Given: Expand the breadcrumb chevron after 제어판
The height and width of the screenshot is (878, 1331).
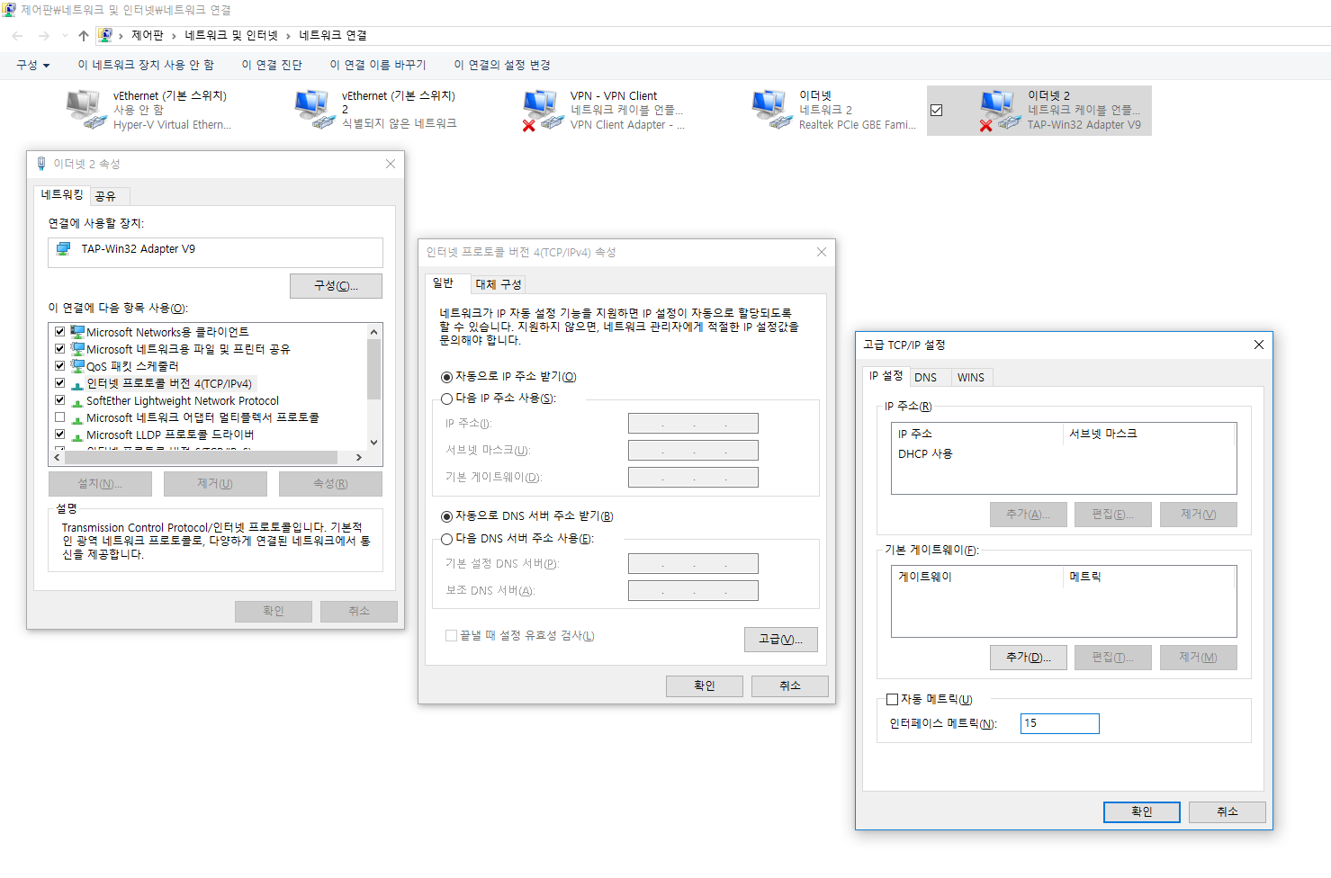Looking at the screenshot, I should [175, 36].
